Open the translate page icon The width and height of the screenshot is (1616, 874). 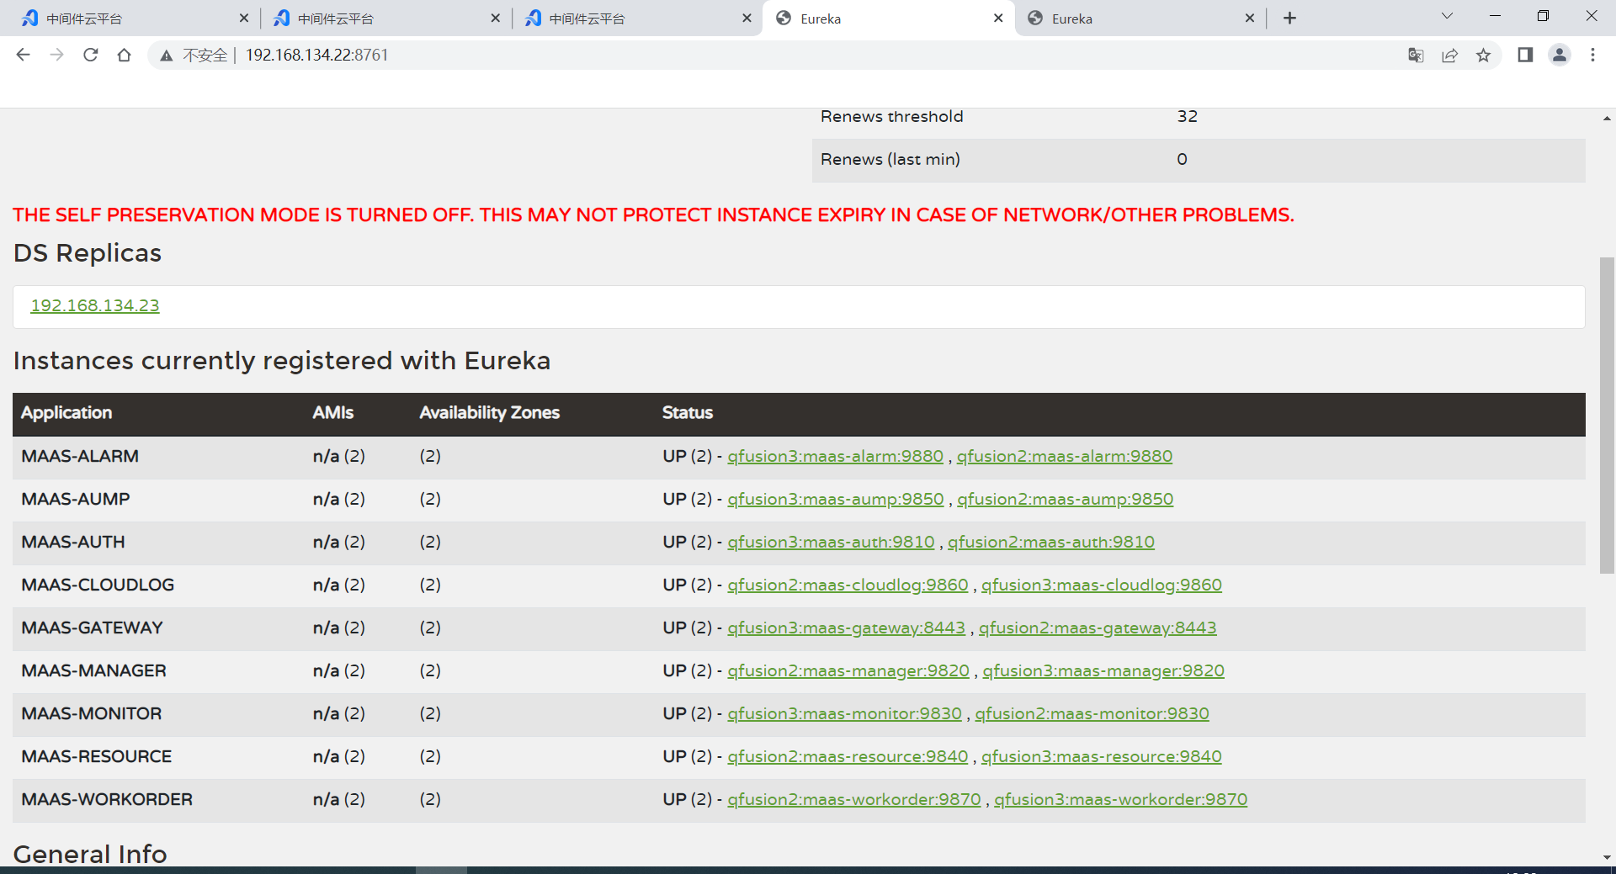coord(1416,56)
